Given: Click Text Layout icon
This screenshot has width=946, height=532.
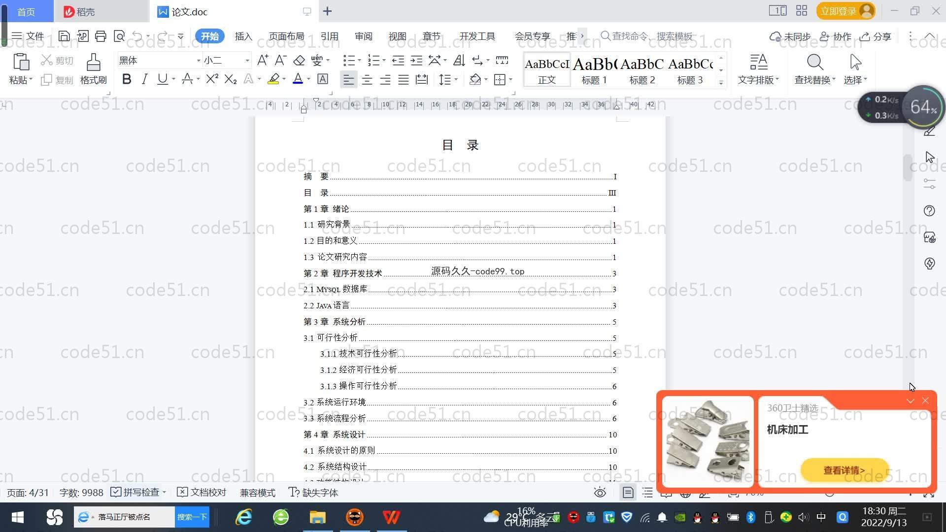Looking at the screenshot, I should [758, 63].
